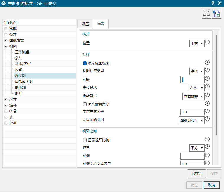224x192 pixels.
Task: Click help icon beside 字符高度因子
Action: tap(207, 111)
